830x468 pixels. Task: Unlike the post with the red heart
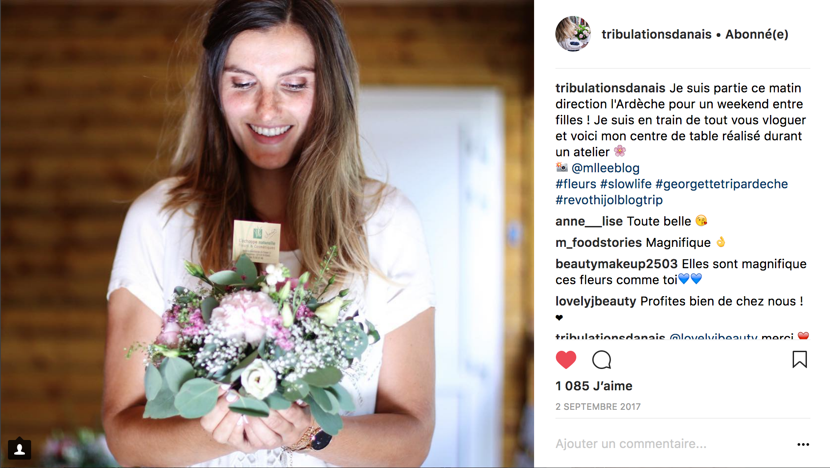pyautogui.click(x=566, y=360)
